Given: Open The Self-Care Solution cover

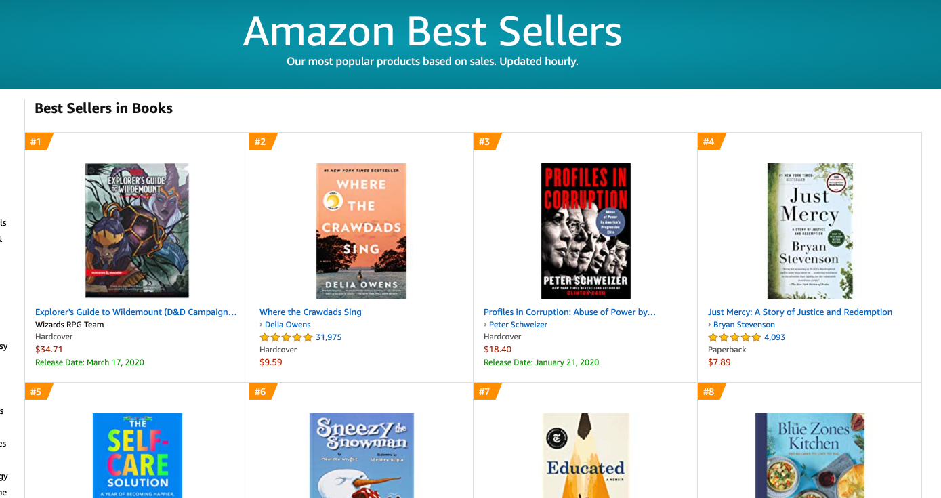Looking at the screenshot, I should tap(138, 455).
